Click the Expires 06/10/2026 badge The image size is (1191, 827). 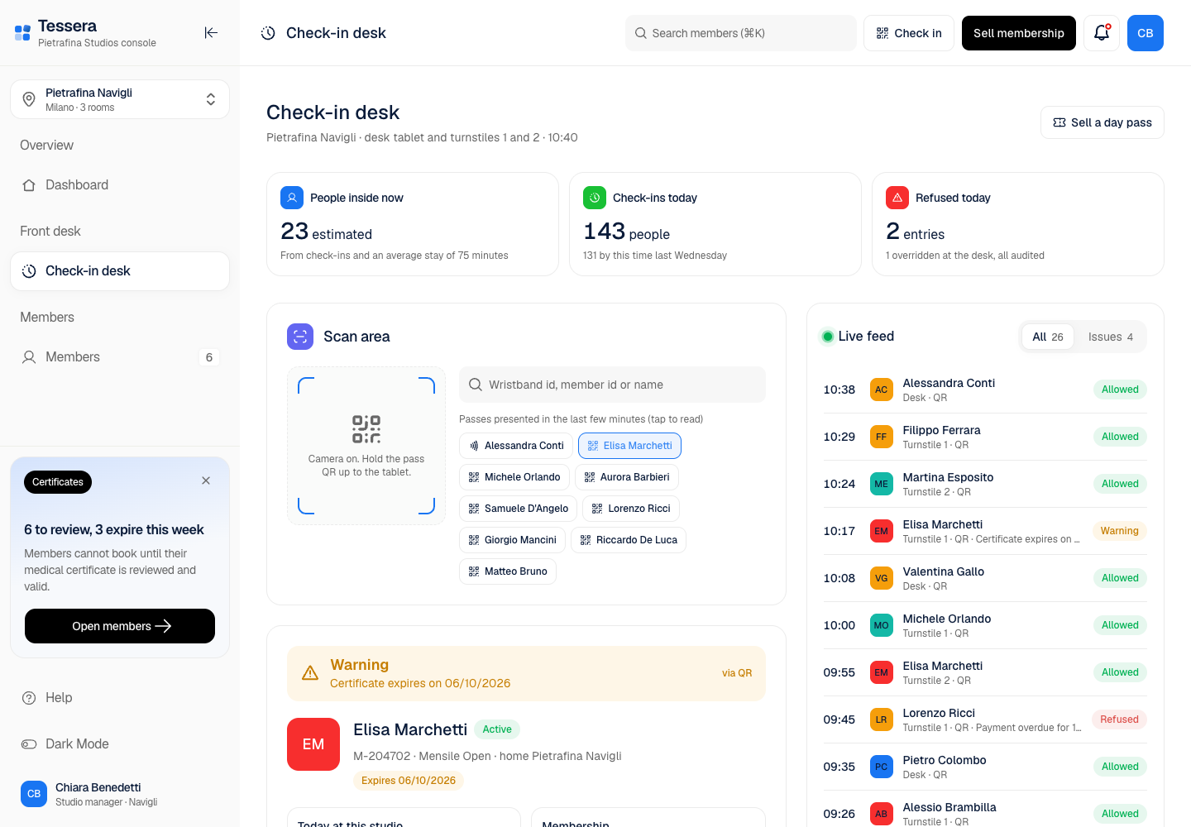tap(409, 781)
